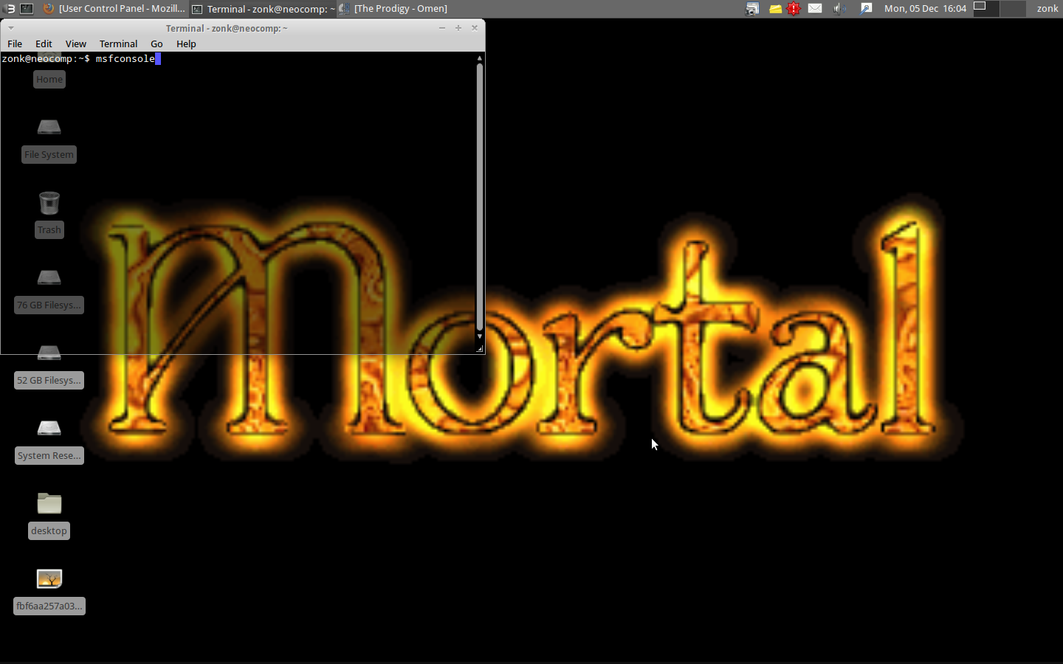Open the Go menu in Terminal
This screenshot has height=664, width=1063.
click(156, 44)
